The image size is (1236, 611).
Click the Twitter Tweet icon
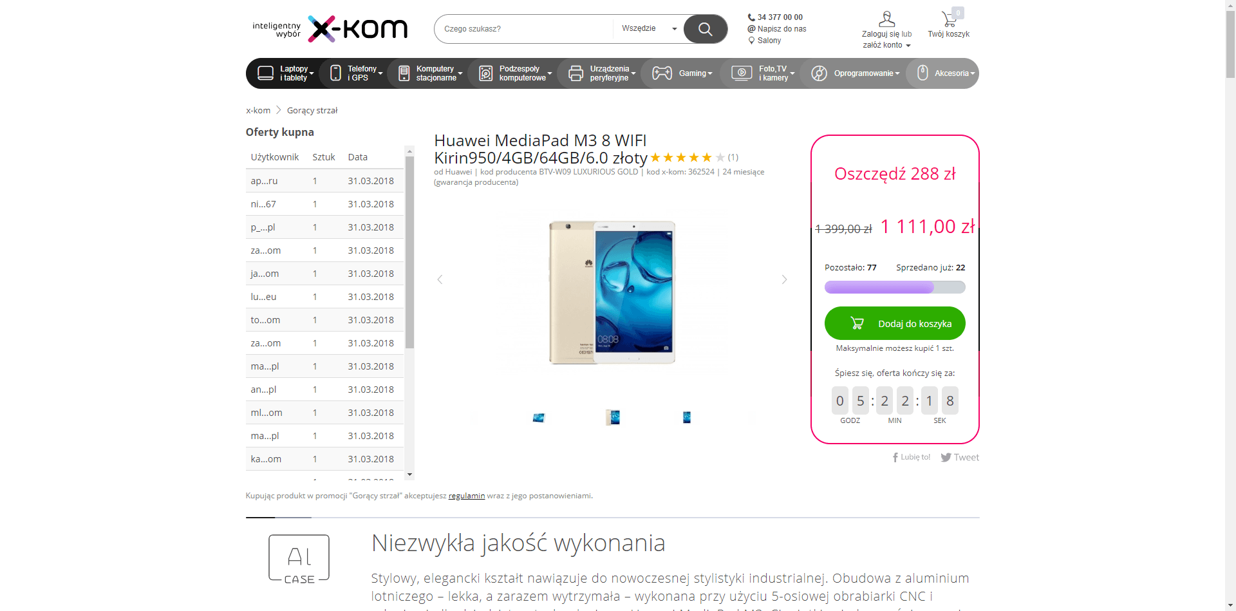click(x=946, y=457)
